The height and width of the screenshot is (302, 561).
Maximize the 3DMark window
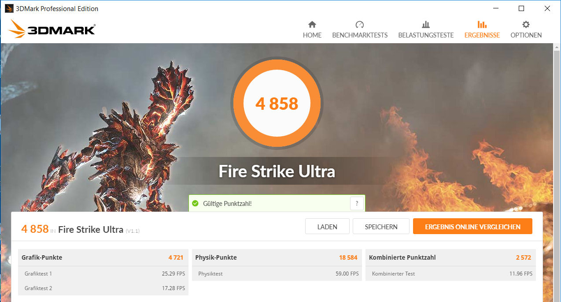click(x=521, y=8)
